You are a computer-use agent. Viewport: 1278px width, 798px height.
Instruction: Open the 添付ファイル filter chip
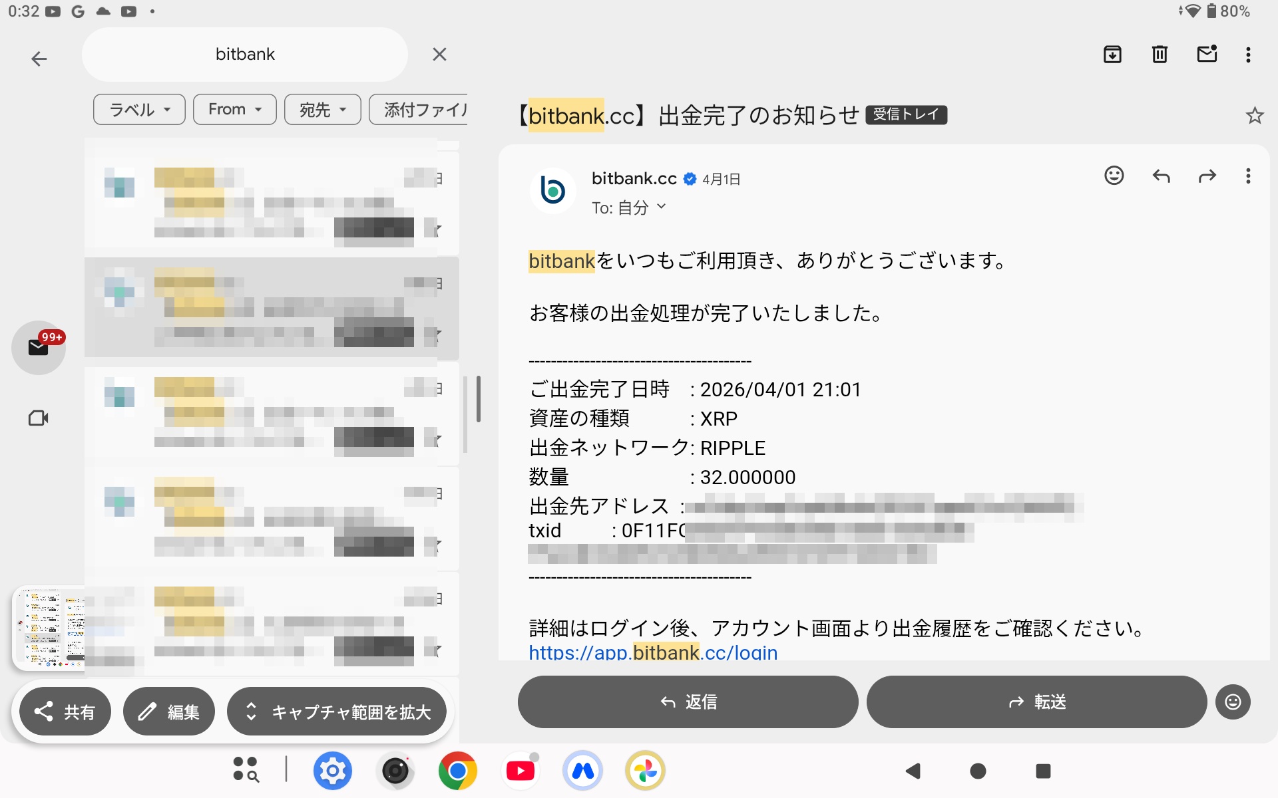[x=418, y=109]
